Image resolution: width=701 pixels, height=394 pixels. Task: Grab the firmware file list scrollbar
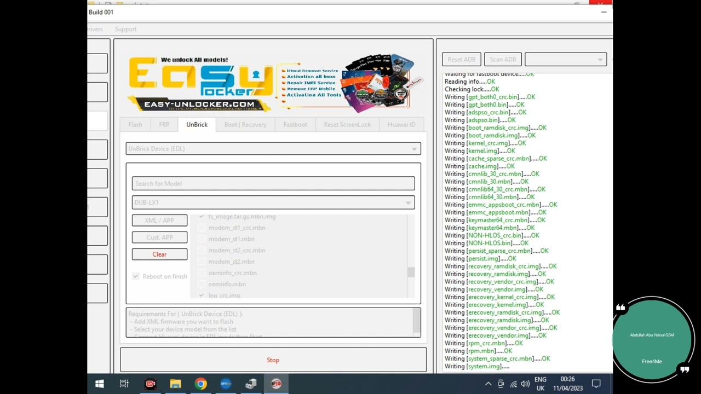[x=411, y=272]
